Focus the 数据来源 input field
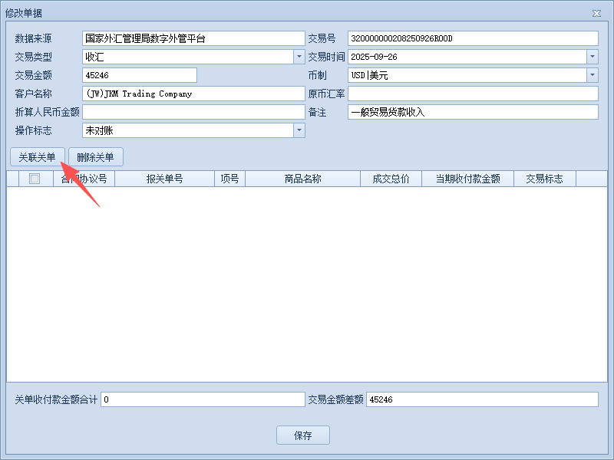 coord(193,38)
